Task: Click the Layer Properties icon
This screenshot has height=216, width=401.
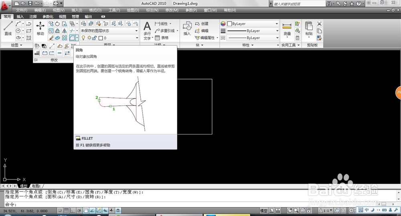Action: pos(83,24)
